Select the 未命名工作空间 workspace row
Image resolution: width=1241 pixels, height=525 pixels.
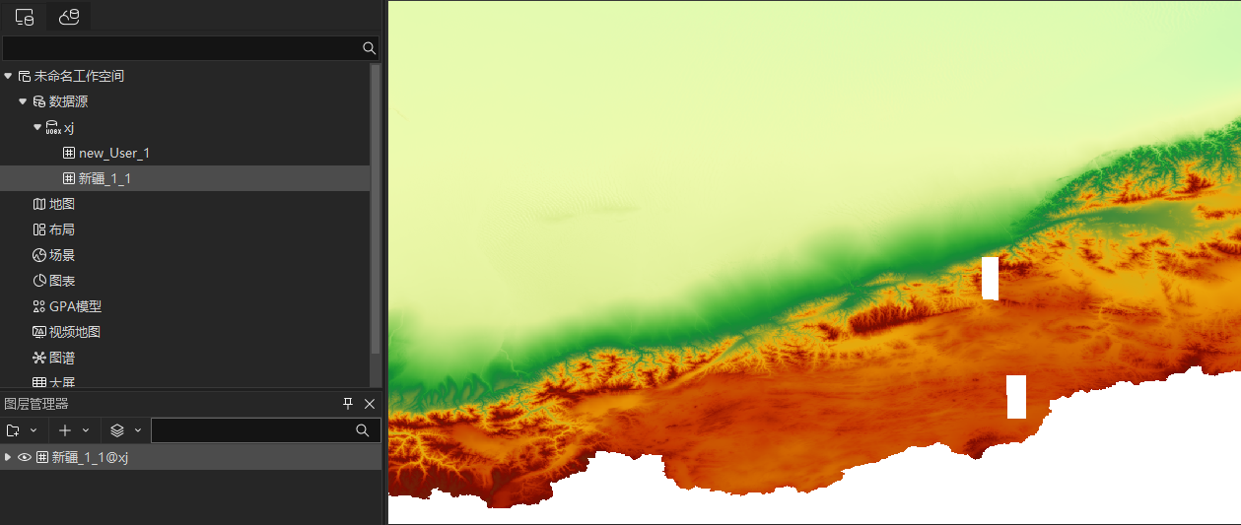coord(185,76)
